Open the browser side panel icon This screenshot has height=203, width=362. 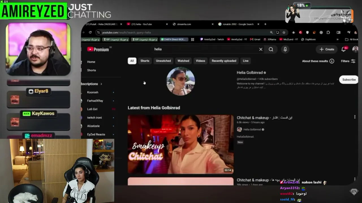point(339,32)
